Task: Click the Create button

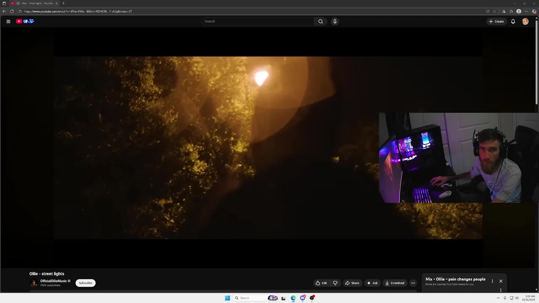Action: pyautogui.click(x=496, y=21)
